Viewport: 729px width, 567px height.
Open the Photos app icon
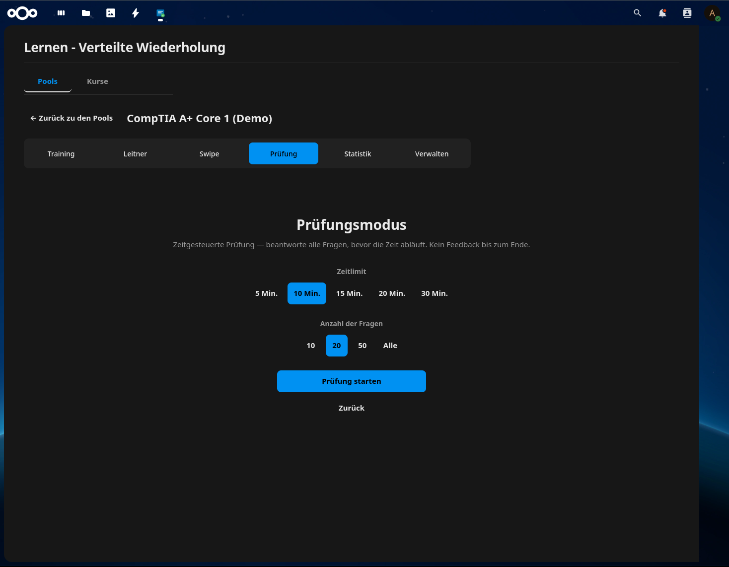click(x=110, y=13)
